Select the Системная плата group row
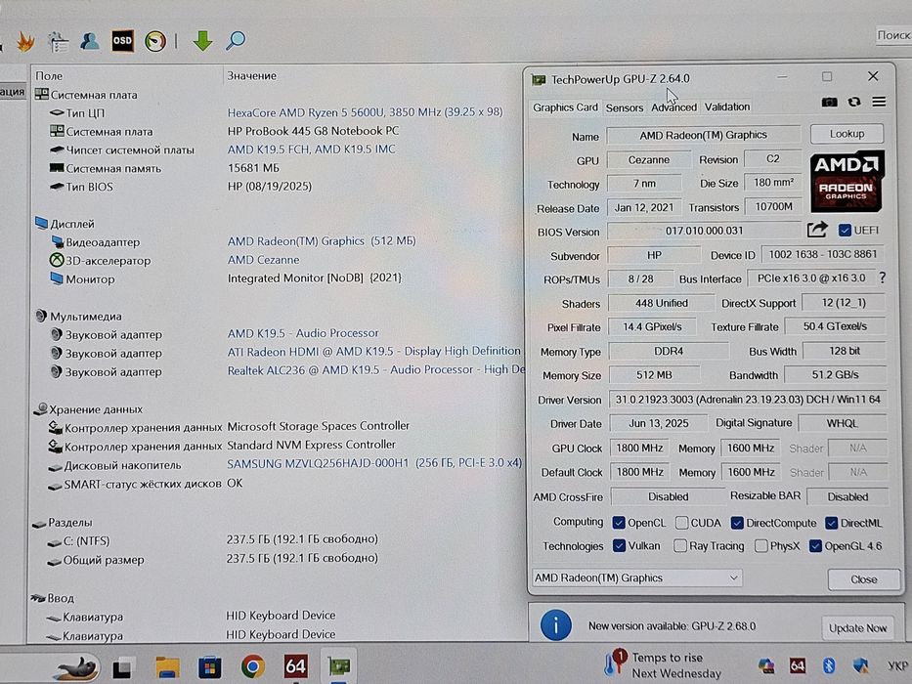Image resolution: width=912 pixels, height=684 pixels. [86, 95]
